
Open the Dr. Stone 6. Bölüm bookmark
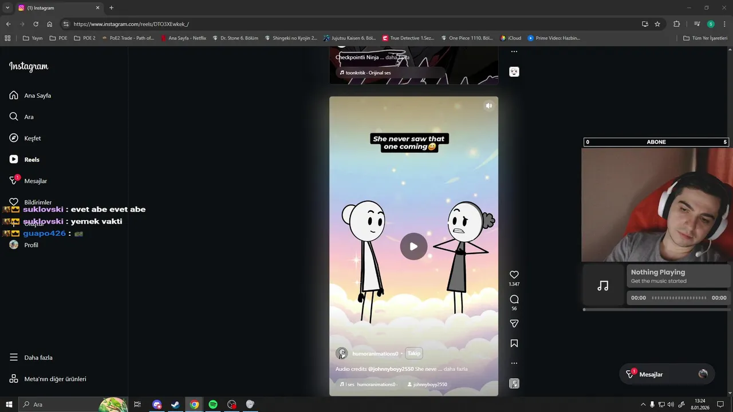(x=235, y=38)
